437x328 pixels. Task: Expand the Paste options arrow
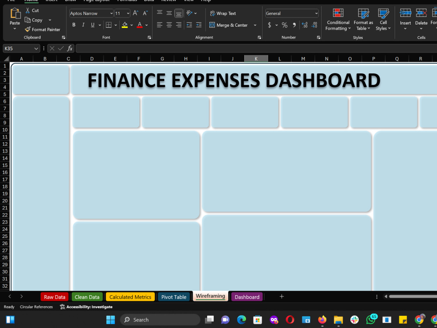coord(15,28)
